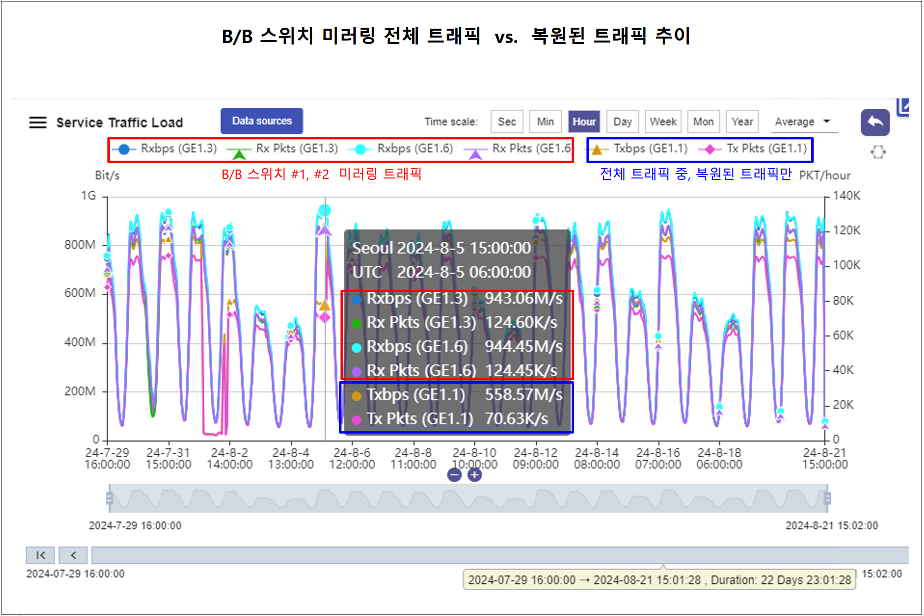Click the purple back arrow button
Screen dimensions: 924x616
[875, 122]
